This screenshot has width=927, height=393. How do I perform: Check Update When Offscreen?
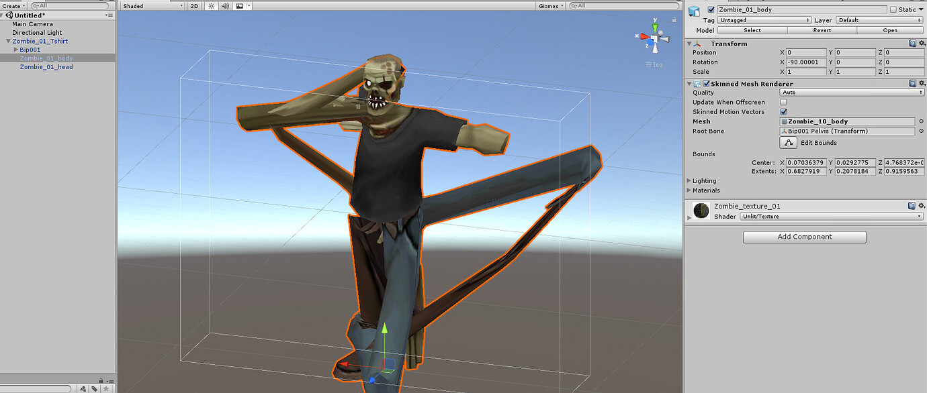pos(783,101)
